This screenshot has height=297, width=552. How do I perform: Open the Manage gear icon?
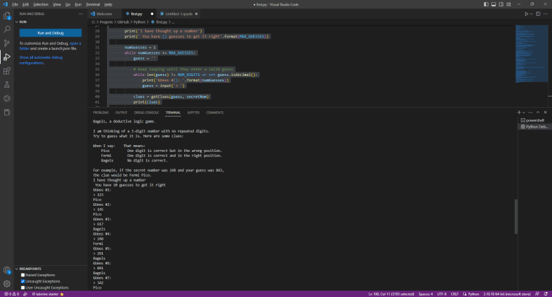click(7, 284)
